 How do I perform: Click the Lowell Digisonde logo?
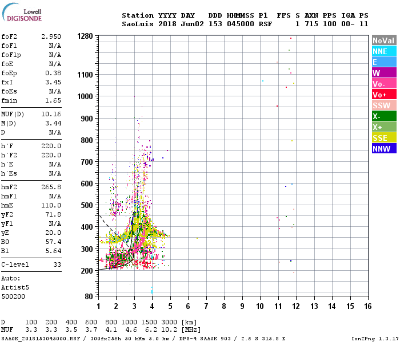22,13
